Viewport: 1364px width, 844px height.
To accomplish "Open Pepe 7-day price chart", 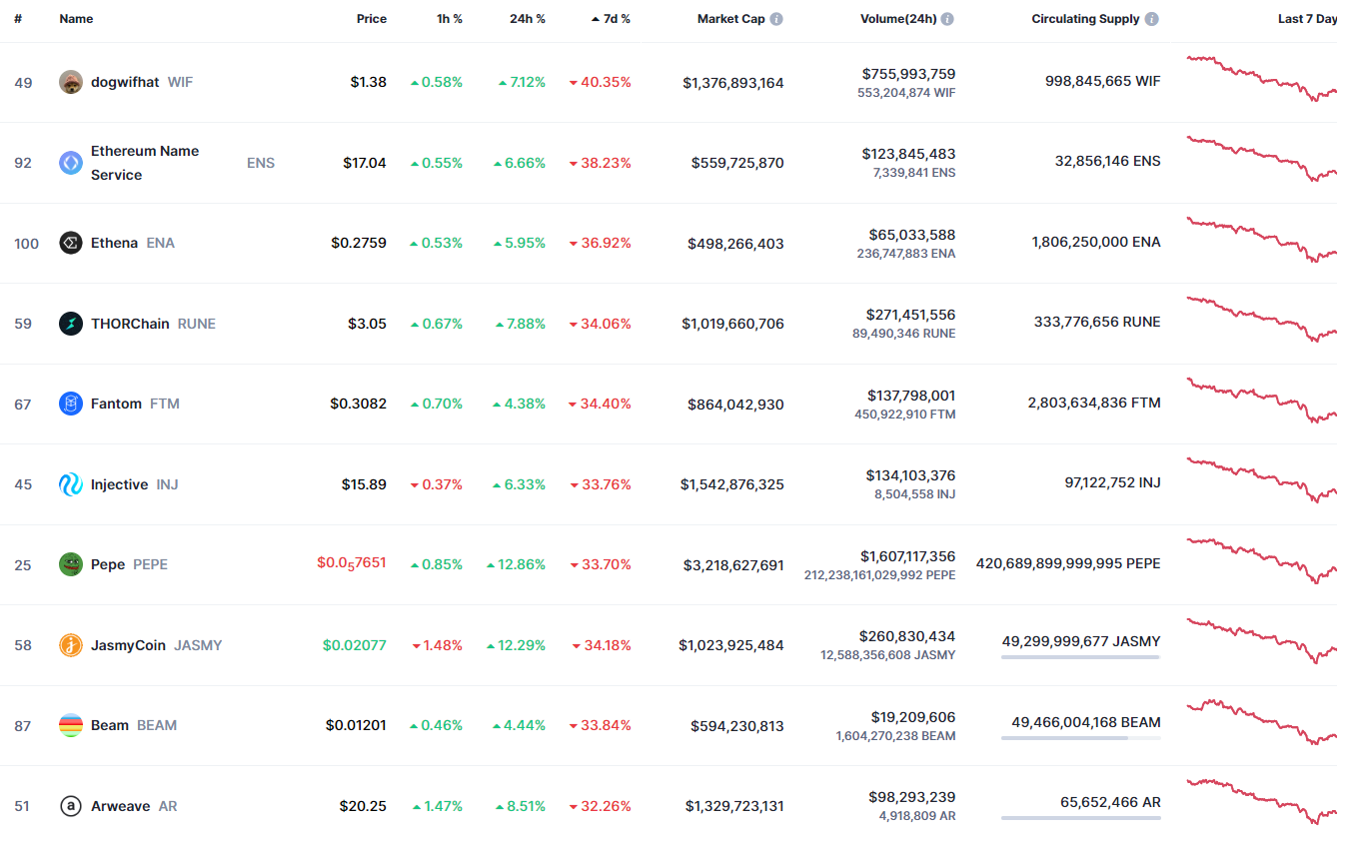I will (x=1261, y=560).
